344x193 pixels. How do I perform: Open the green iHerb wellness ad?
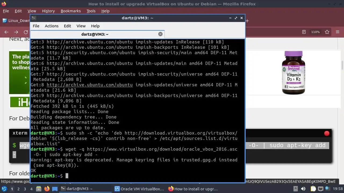(20, 79)
